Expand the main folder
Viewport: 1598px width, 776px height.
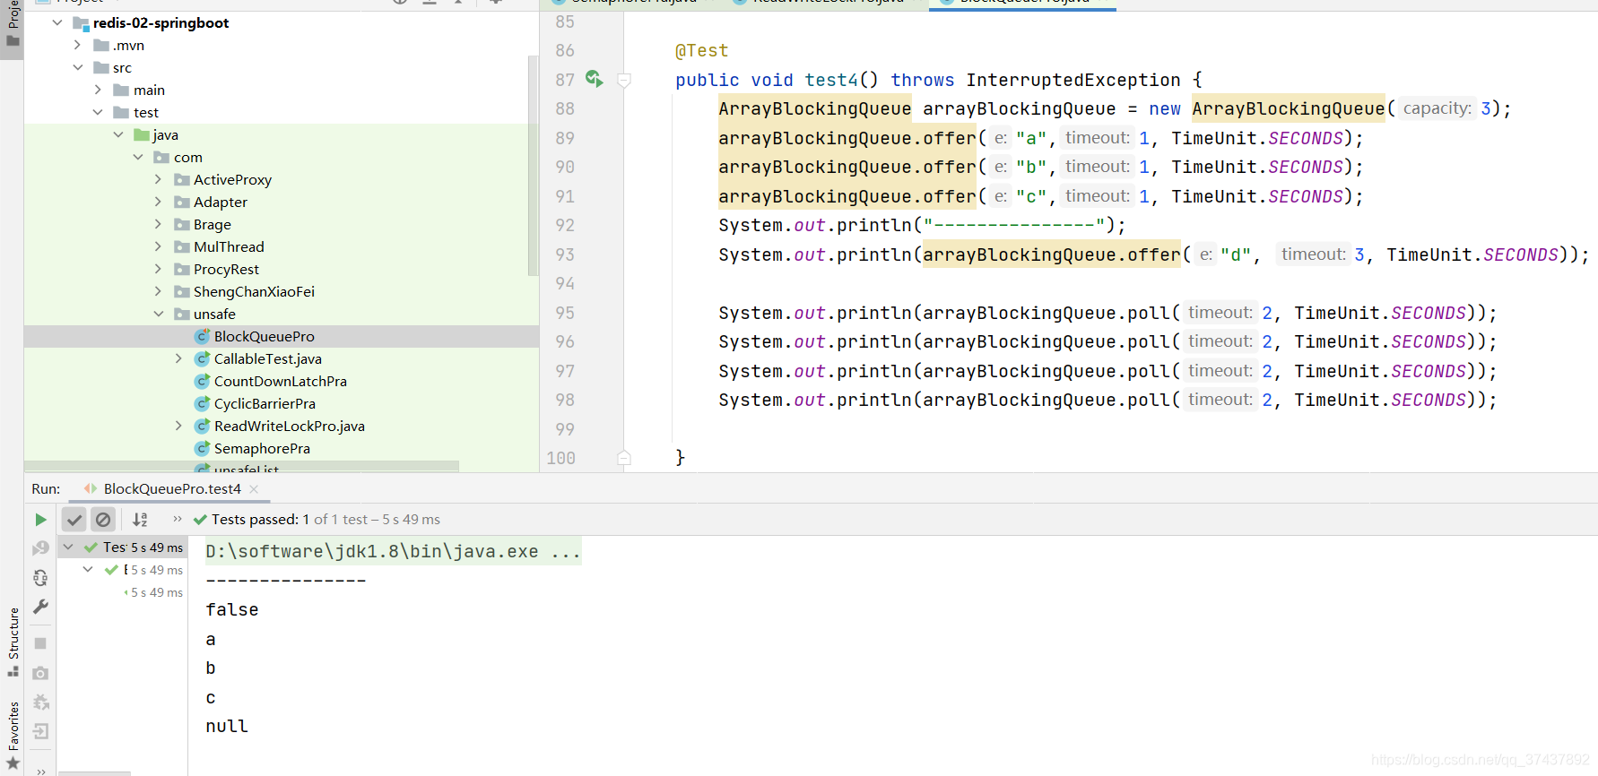tap(98, 90)
